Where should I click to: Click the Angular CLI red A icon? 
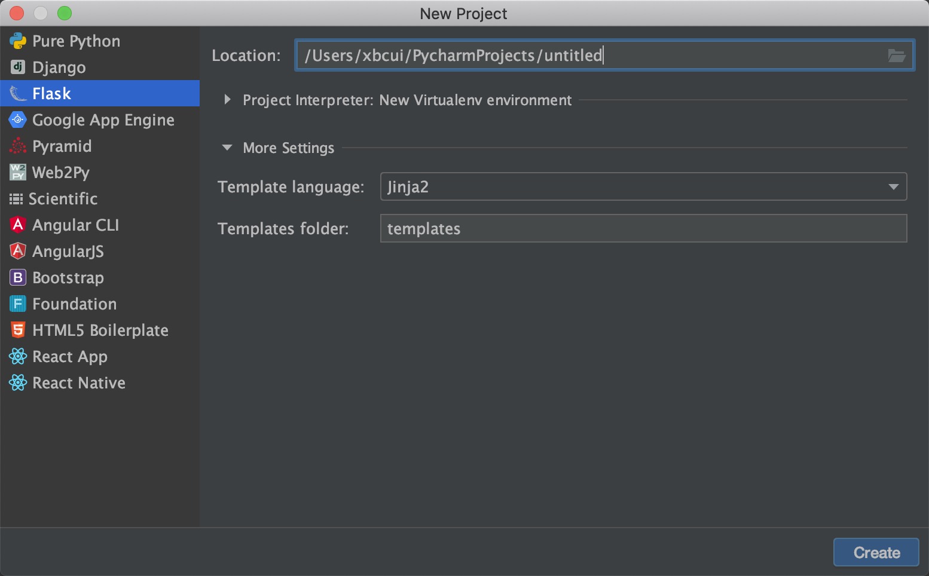18,225
